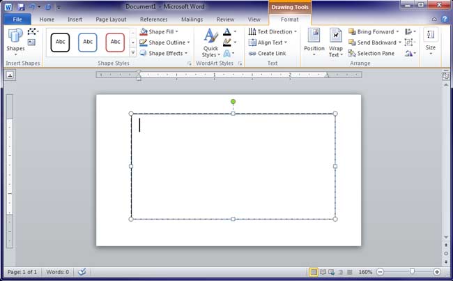
Task: Click the Rotate objects icon
Action: click(410, 53)
